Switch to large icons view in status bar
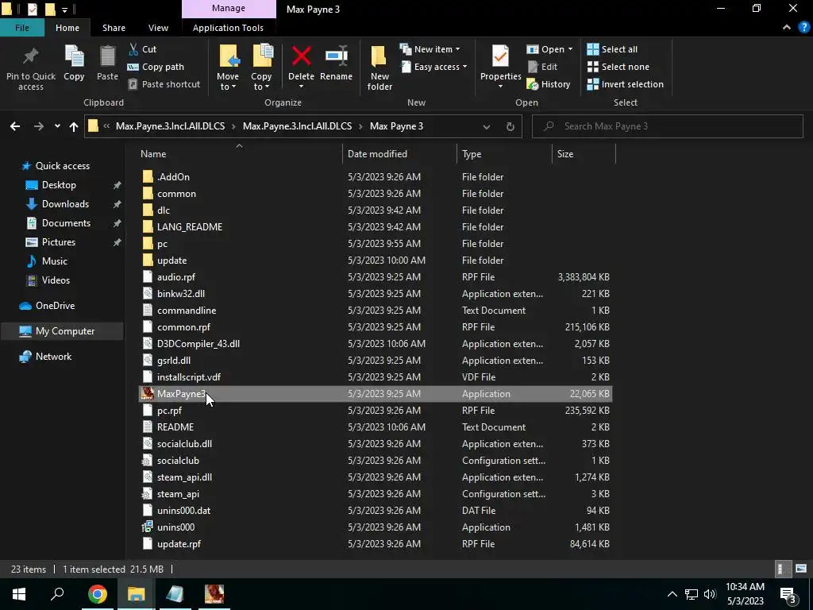Screen dimensions: 813x610 click(x=801, y=569)
